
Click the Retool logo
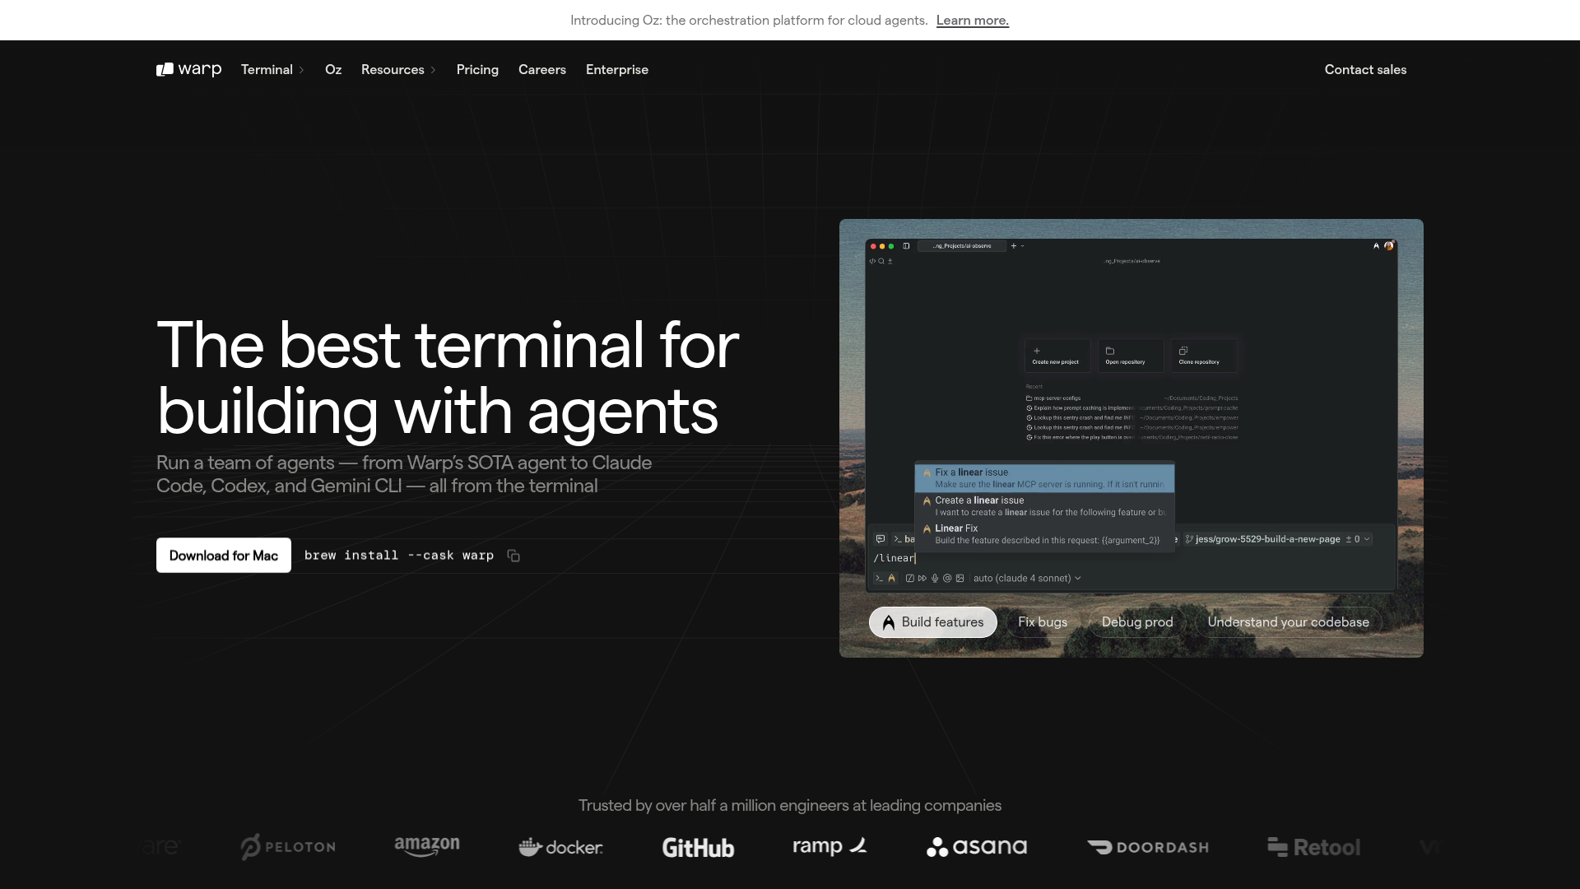click(x=1314, y=847)
